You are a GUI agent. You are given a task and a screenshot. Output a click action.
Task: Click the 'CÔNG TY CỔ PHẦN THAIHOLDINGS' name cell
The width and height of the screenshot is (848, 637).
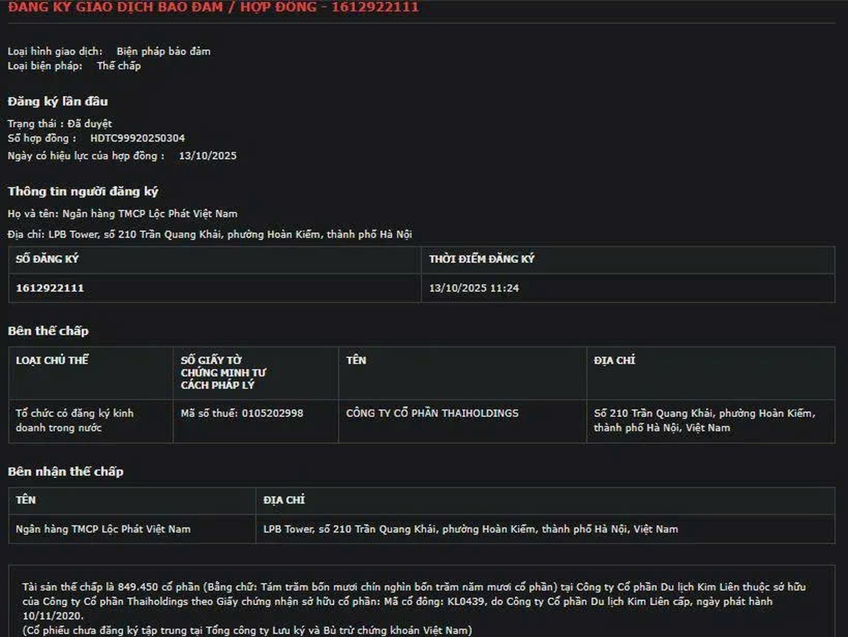432,413
